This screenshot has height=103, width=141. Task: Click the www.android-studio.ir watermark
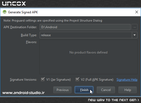(23, 93)
